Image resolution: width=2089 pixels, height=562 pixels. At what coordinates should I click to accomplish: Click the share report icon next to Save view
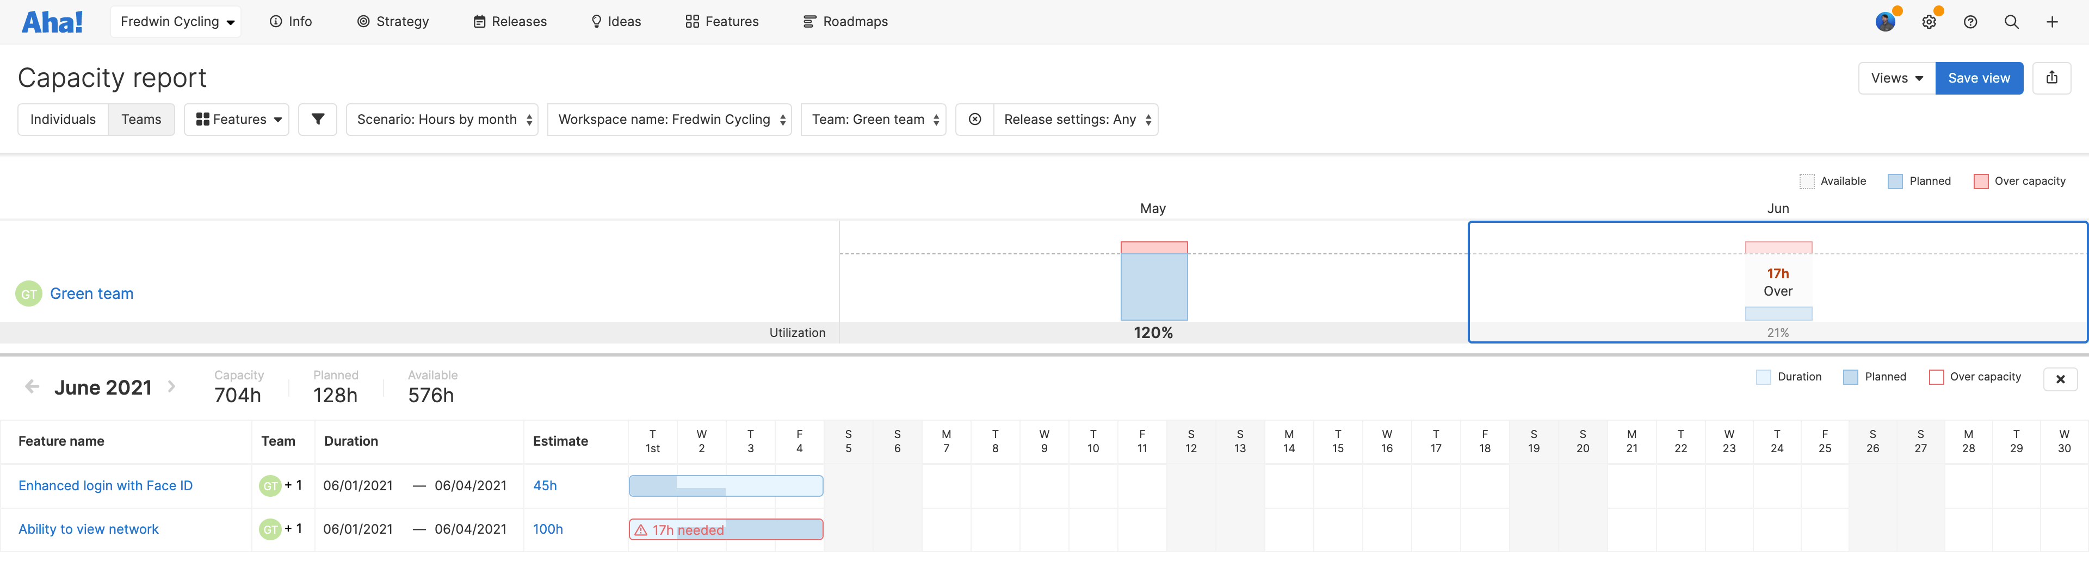pyautogui.click(x=2051, y=78)
